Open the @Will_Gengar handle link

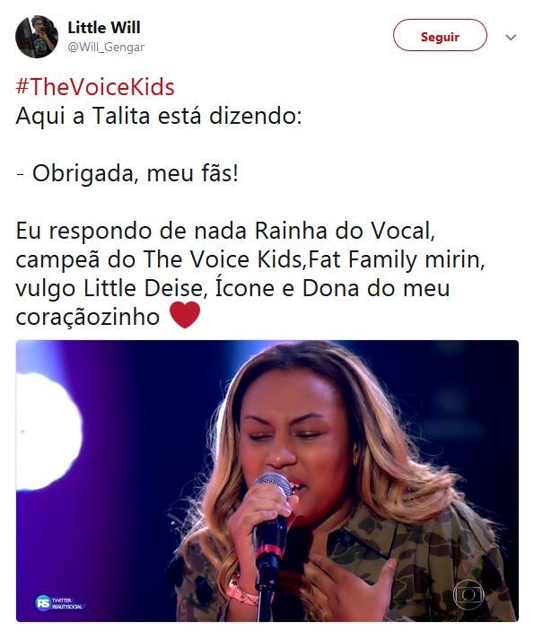click(x=106, y=48)
